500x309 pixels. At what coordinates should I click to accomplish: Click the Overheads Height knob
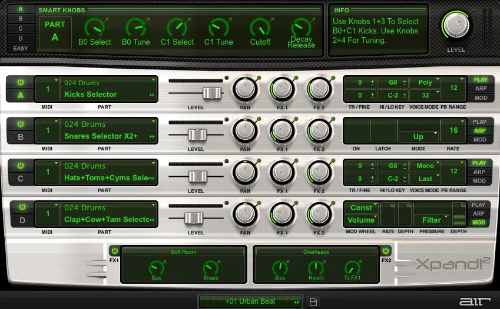coord(316,267)
